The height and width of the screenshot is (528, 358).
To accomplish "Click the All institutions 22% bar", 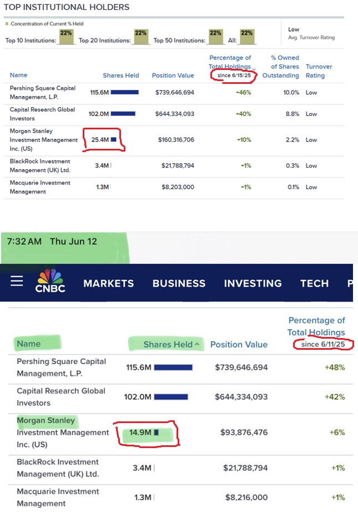I will tap(247, 37).
